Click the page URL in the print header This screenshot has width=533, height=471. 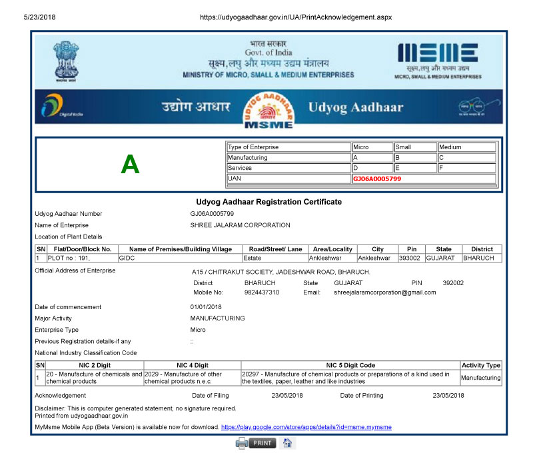[296, 17]
